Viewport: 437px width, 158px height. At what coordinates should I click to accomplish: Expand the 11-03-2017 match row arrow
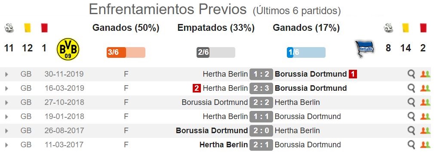(7, 145)
